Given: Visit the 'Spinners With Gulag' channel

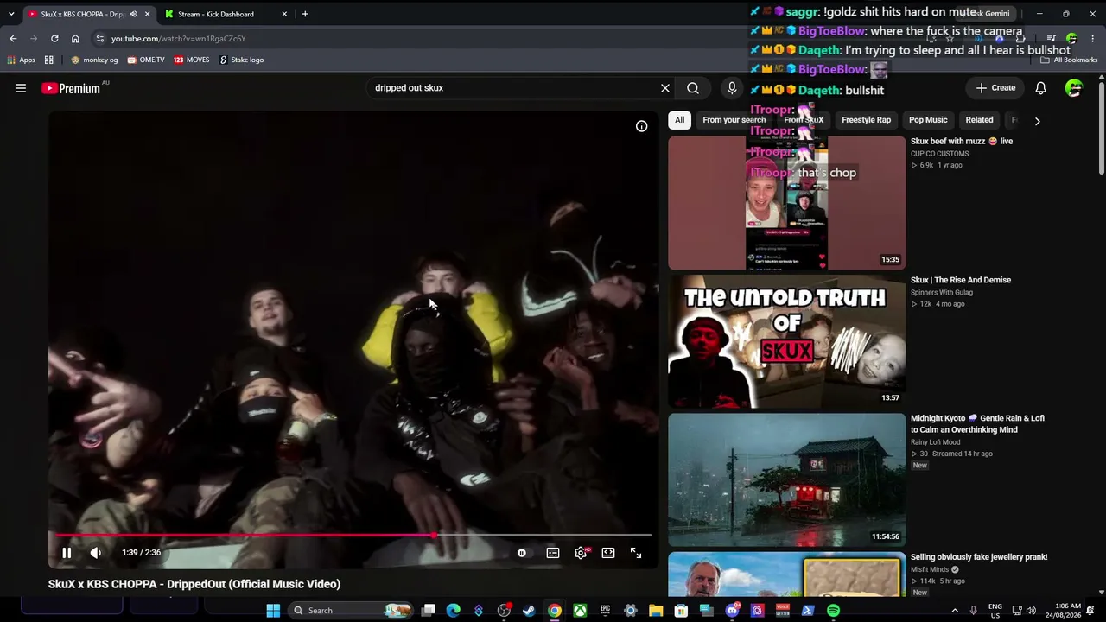Looking at the screenshot, I should (942, 293).
